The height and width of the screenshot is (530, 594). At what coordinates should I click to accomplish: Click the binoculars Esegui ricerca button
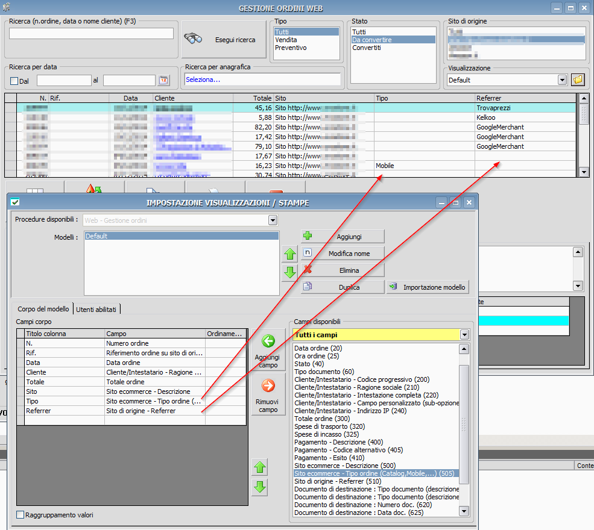(223, 40)
